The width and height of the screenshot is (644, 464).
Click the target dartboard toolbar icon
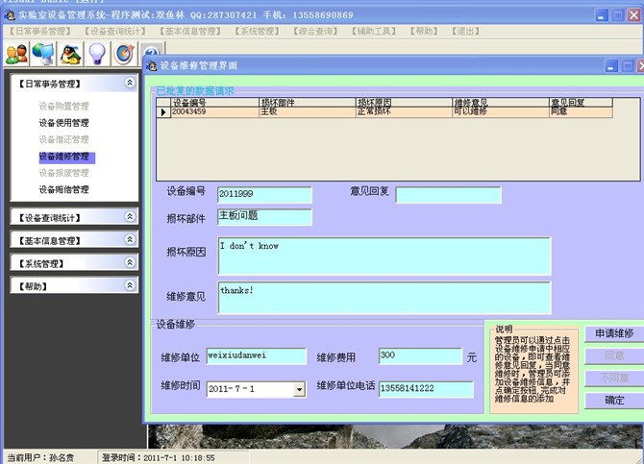pos(124,54)
